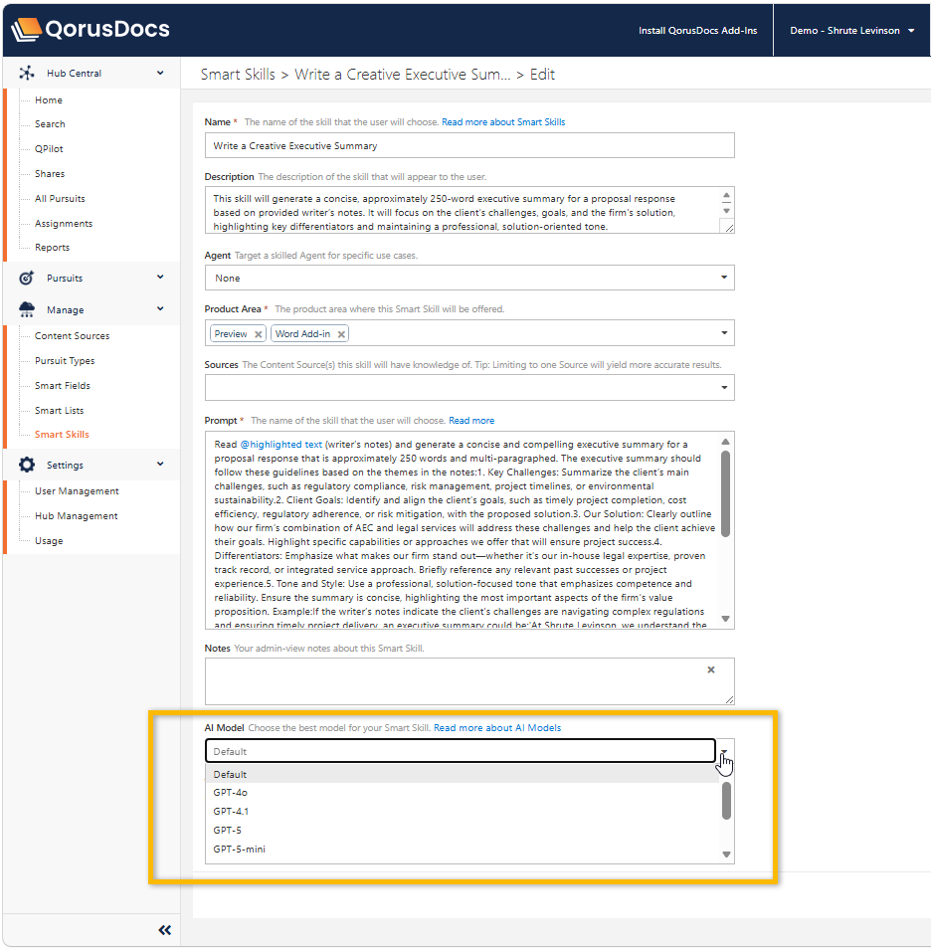Open Search in the sidebar
The image size is (931, 949).
[x=50, y=124]
